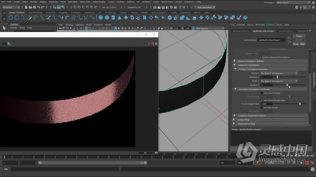This screenshot has width=316, height=177.
Task: Select the NURBS circle tool on shelf
Action: [11, 18]
